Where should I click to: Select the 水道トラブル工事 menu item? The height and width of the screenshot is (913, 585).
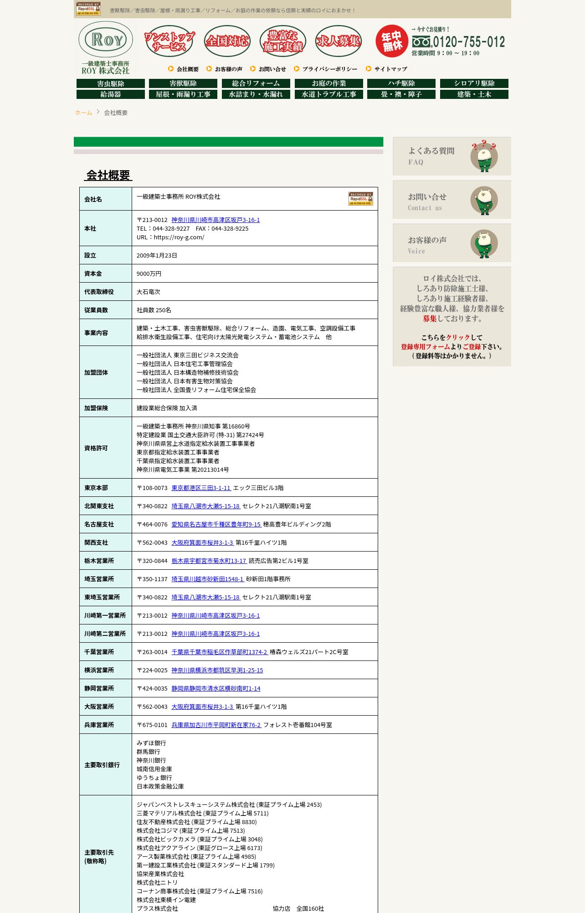point(329,94)
